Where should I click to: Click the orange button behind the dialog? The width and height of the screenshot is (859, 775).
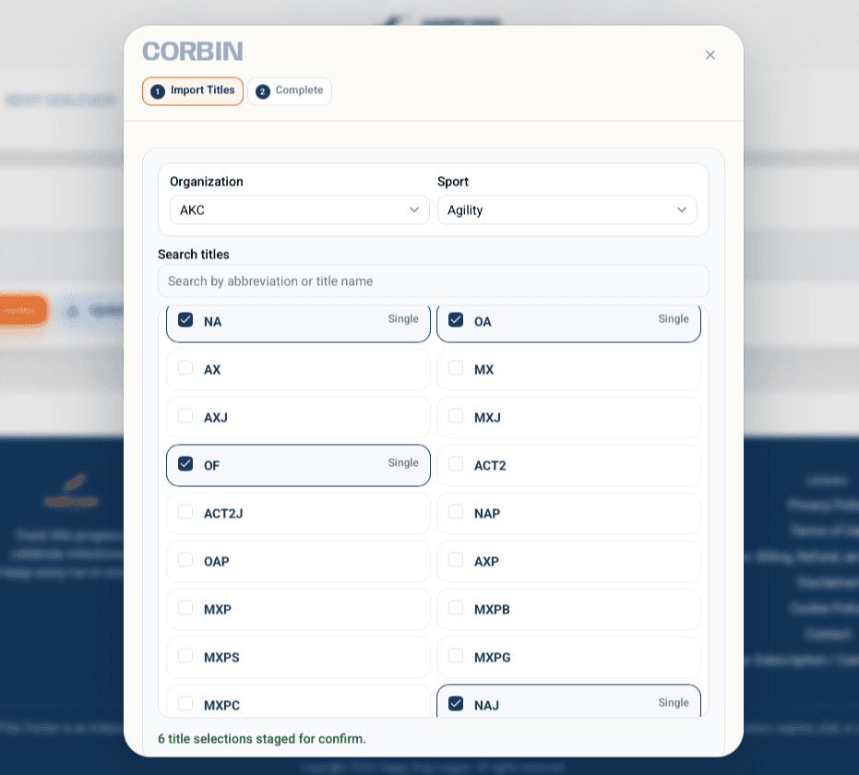[x=23, y=311]
